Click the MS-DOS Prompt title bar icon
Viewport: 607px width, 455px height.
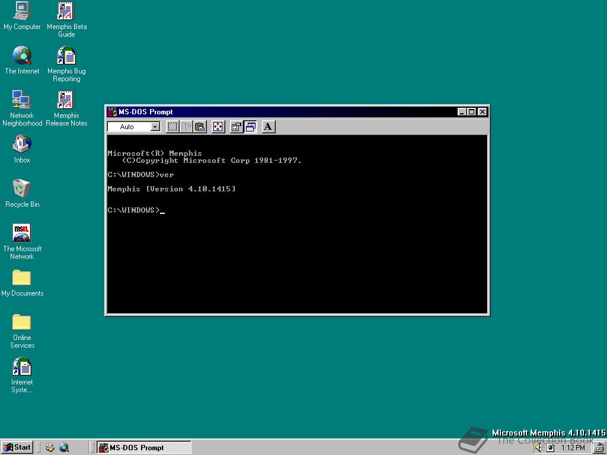pos(112,112)
